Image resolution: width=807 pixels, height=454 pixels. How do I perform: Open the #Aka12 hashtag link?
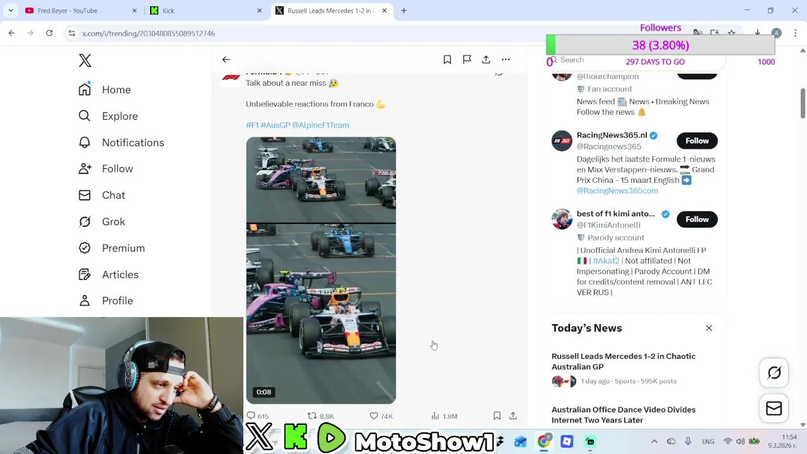pos(606,260)
